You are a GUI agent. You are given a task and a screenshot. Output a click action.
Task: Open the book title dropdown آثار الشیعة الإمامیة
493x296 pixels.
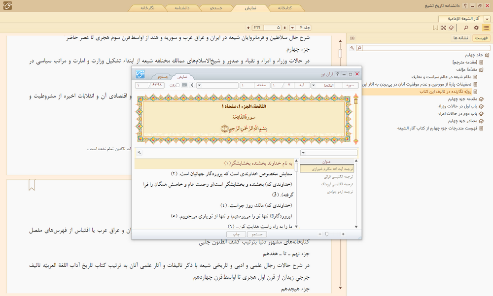(x=487, y=19)
